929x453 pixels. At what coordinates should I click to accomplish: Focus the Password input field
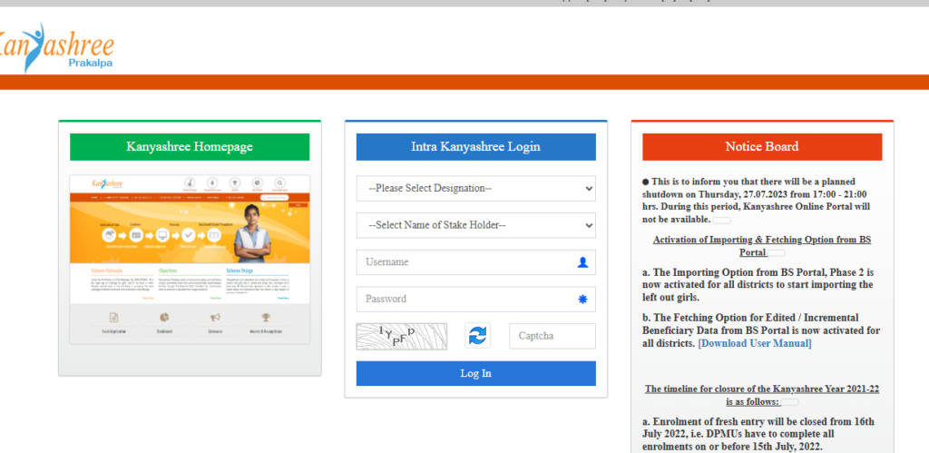475,299
